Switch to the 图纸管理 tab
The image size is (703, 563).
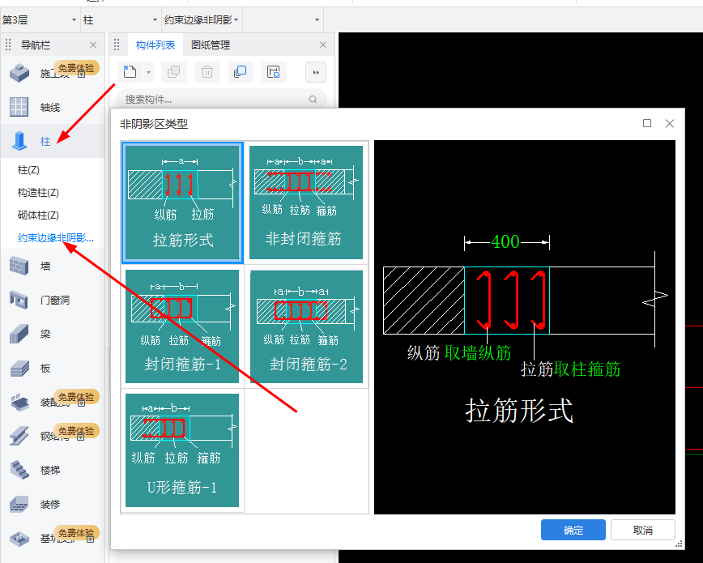pyautogui.click(x=211, y=45)
